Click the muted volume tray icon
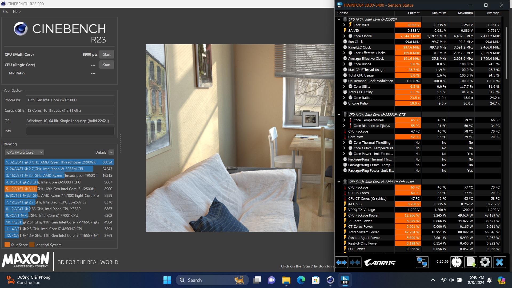 click(x=451, y=280)
